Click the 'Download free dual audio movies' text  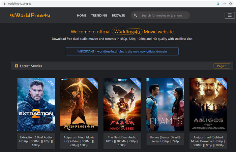tap(122, 39)
